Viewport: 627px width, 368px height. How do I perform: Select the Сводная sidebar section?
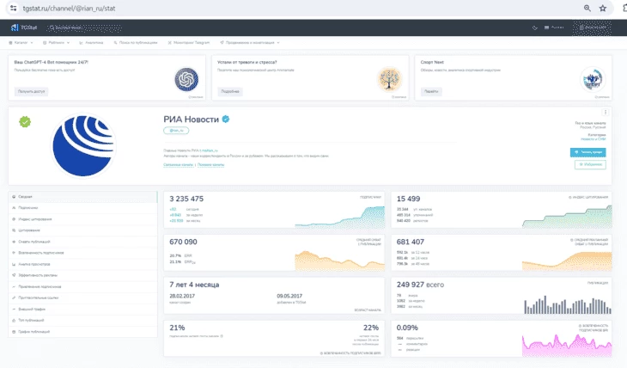click(x=82, y=197)
